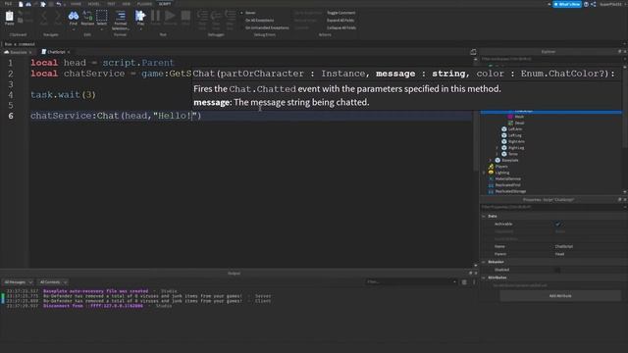Click Toggle Comment action
628x353 pixels.
pos(340,13)
